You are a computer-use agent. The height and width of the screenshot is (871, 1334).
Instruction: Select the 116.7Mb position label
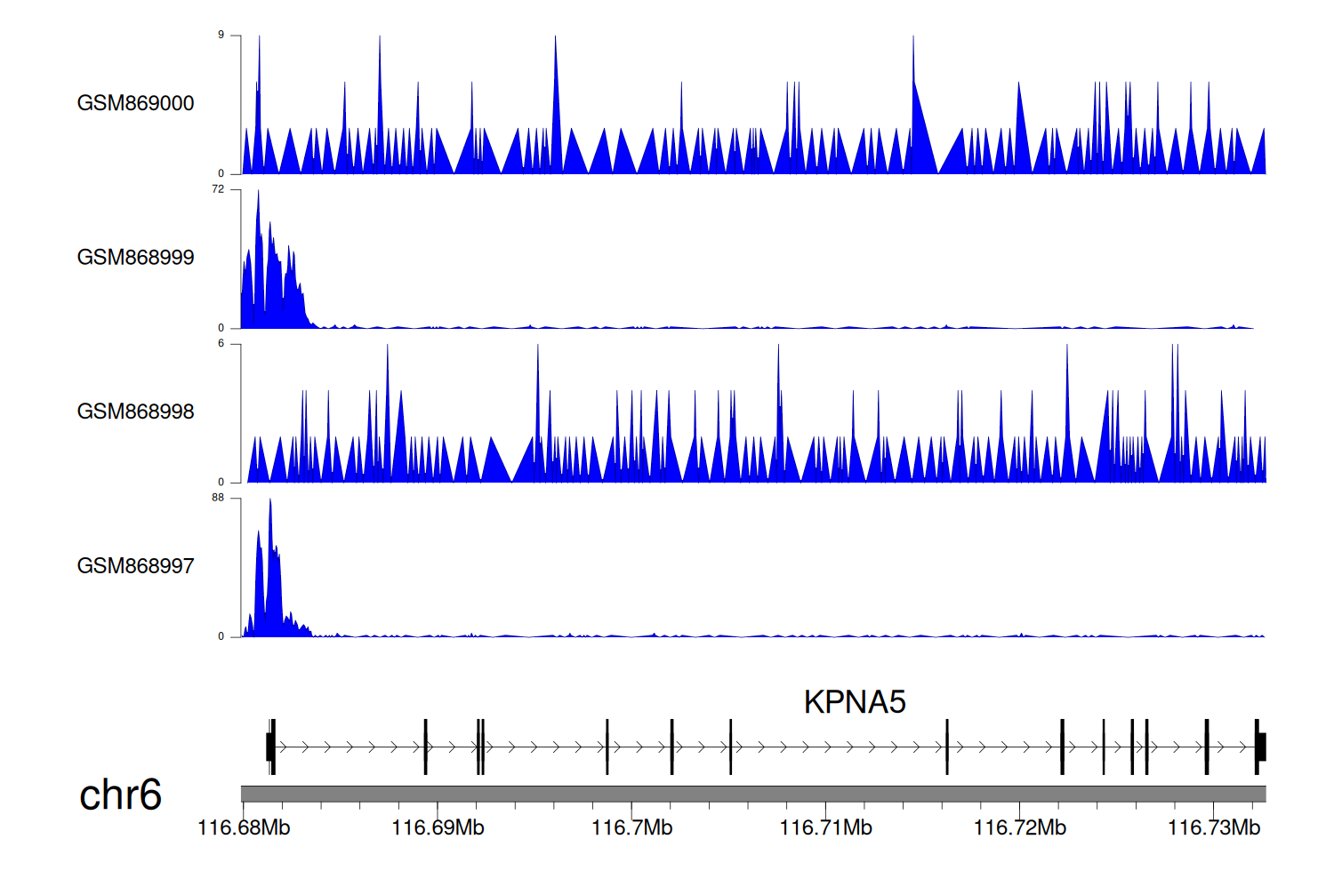click(x=631, y=828)
